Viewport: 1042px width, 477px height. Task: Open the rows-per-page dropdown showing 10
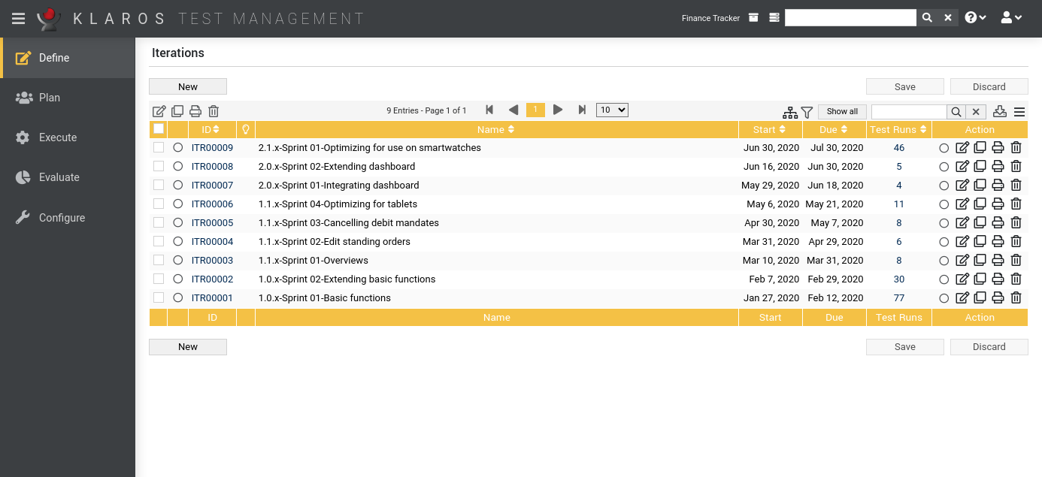point(611,110)
